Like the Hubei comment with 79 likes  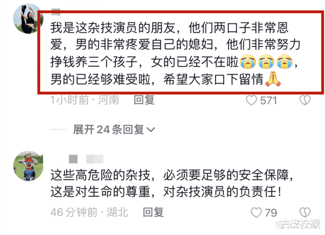point(256,213)
